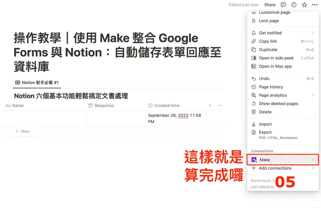
Task: Open table options three-dots icon in header
Action: pyautogui.click(x=220, y=106)
